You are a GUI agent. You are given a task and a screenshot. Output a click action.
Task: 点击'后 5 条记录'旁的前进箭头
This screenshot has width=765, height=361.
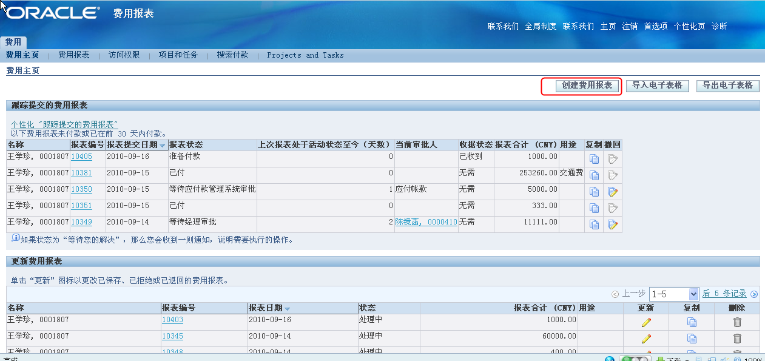(753, 294)
